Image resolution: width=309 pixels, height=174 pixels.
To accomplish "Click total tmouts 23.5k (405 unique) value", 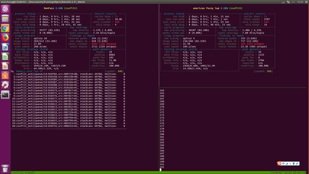I will (254, 46).
